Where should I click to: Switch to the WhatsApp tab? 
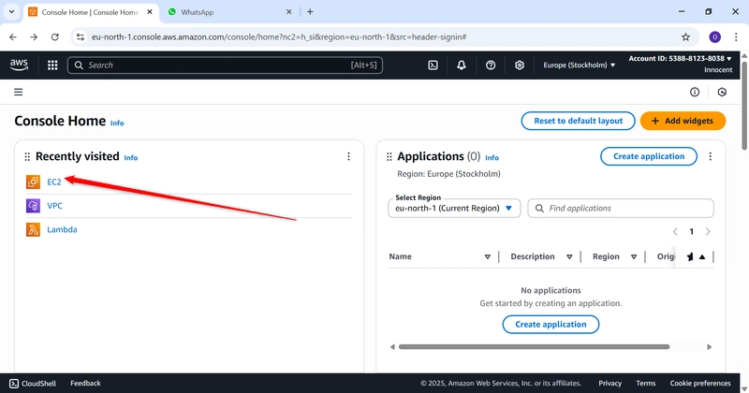229,12
